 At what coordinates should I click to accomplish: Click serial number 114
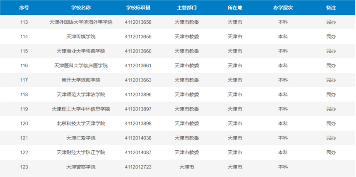coord(24,37)
